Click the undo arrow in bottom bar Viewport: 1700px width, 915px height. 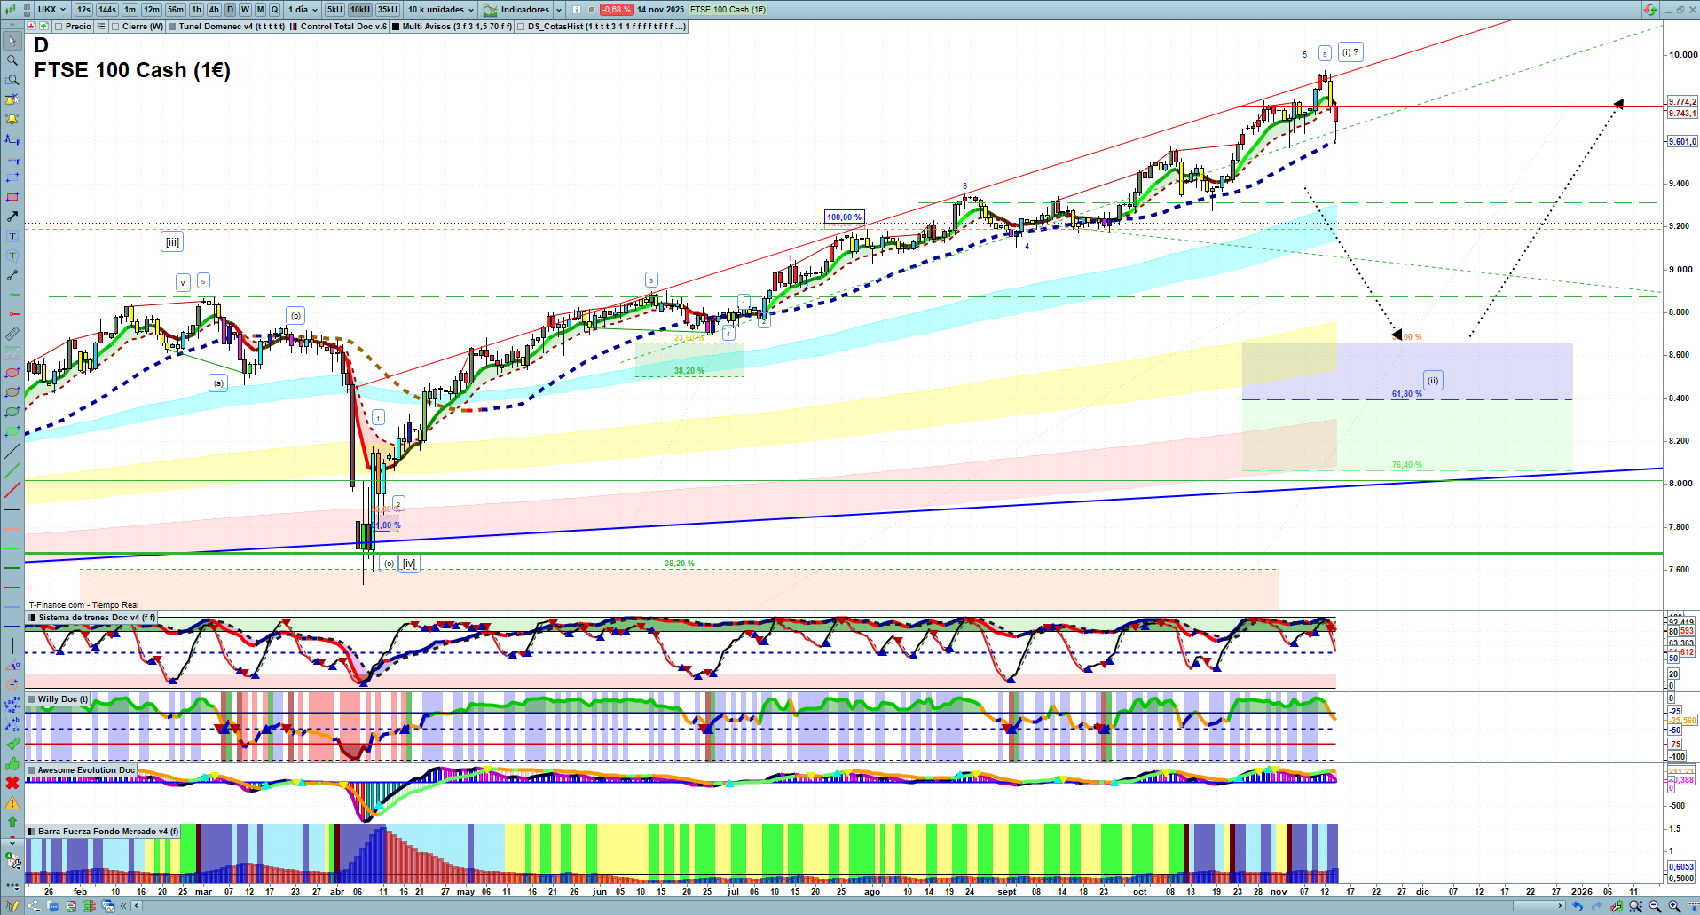pyautogui.click(x=1577, y=906)
